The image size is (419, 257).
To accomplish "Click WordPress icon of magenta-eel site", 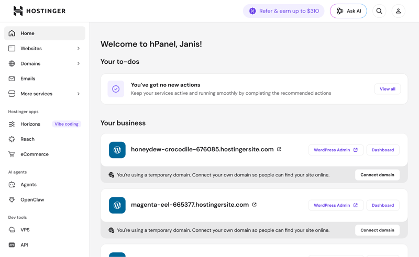I will [117, 205].
